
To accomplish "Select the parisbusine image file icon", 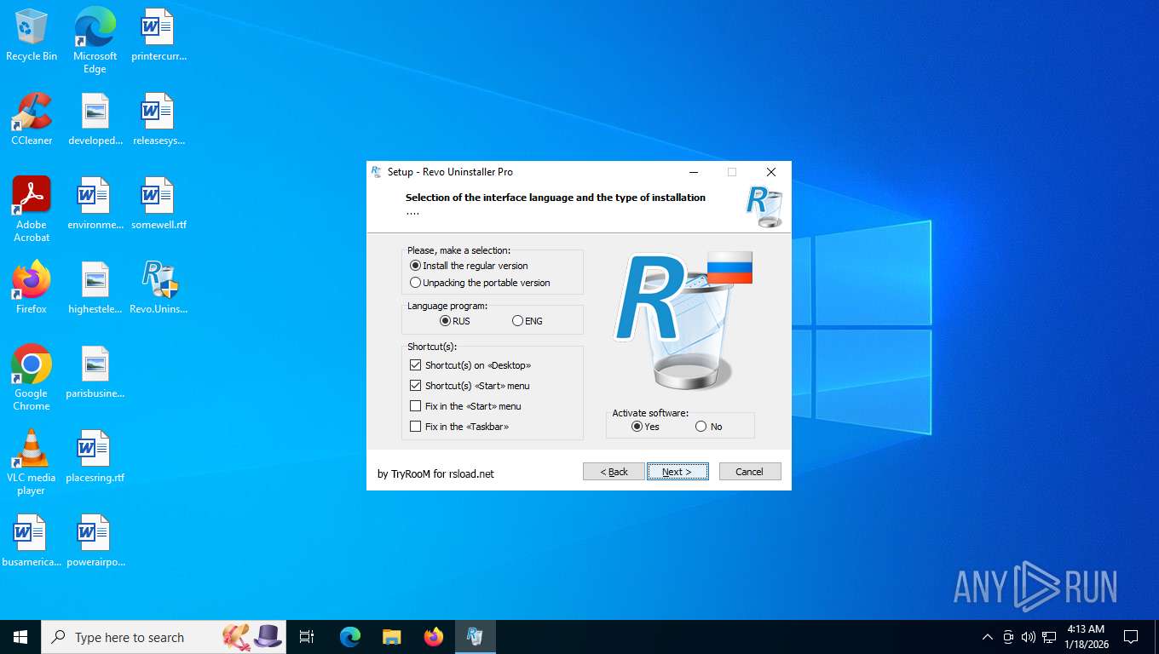I will [95, 372].
